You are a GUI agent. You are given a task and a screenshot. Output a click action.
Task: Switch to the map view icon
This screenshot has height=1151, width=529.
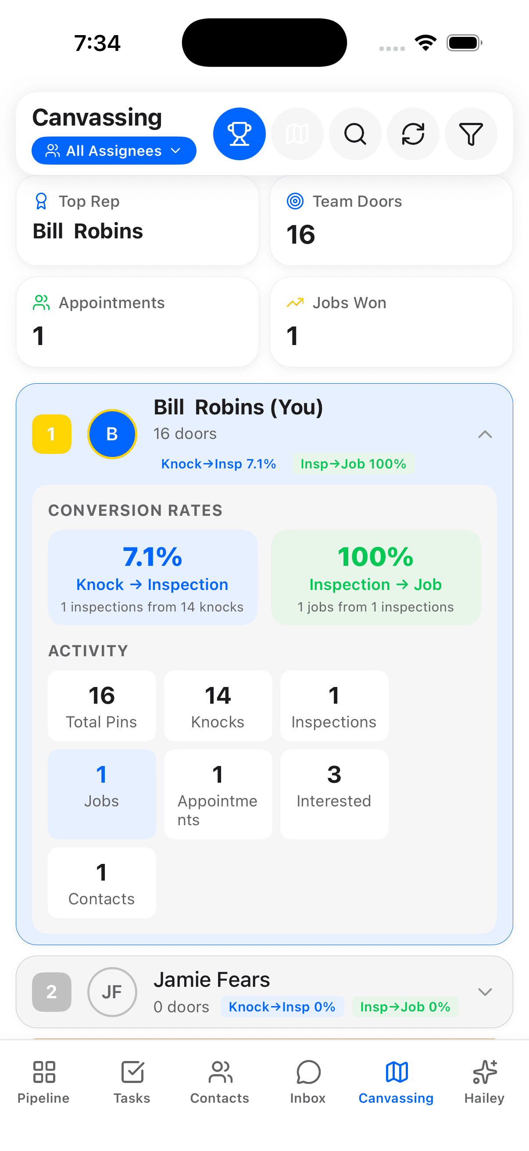point(297,133)
